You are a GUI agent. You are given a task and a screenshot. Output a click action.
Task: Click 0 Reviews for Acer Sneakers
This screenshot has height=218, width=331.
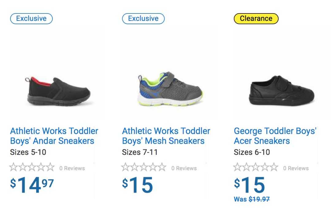pyautogui.click(x=296, y=168)
